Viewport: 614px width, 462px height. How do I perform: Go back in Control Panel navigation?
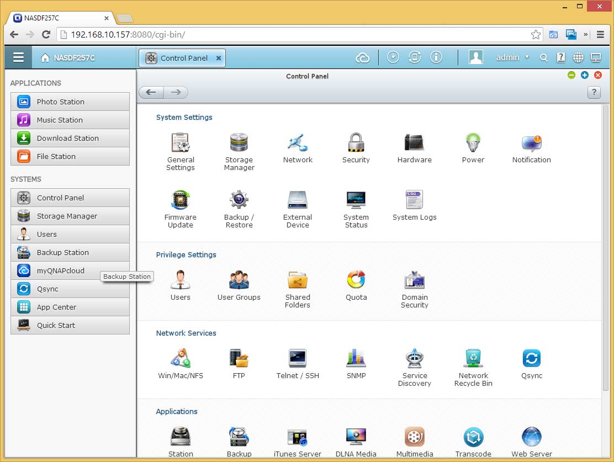pyautogui.click(x=151, y=92)
